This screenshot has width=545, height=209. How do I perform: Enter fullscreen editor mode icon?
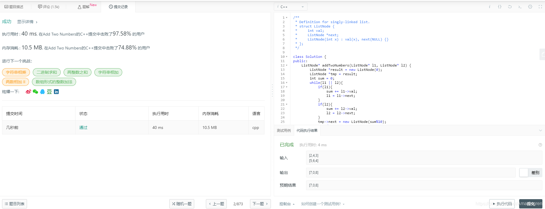[x=540, y=7]
